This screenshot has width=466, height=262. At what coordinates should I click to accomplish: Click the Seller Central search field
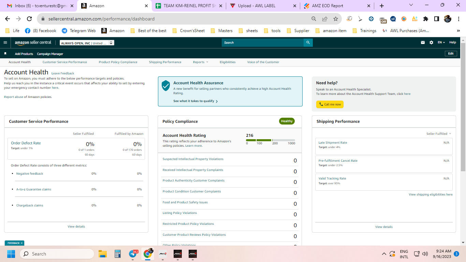click(x=263, y=43)
